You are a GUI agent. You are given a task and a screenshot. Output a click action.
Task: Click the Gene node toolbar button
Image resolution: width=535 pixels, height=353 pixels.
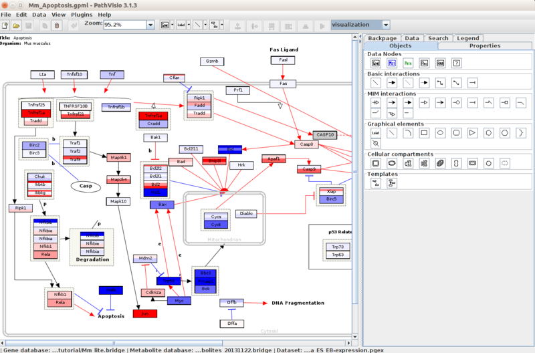click(x=165, y=25)
